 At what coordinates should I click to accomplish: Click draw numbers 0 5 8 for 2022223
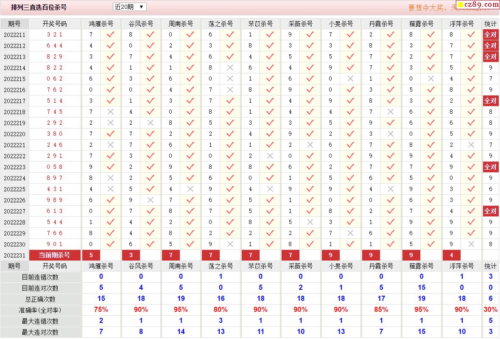[55, 167]
